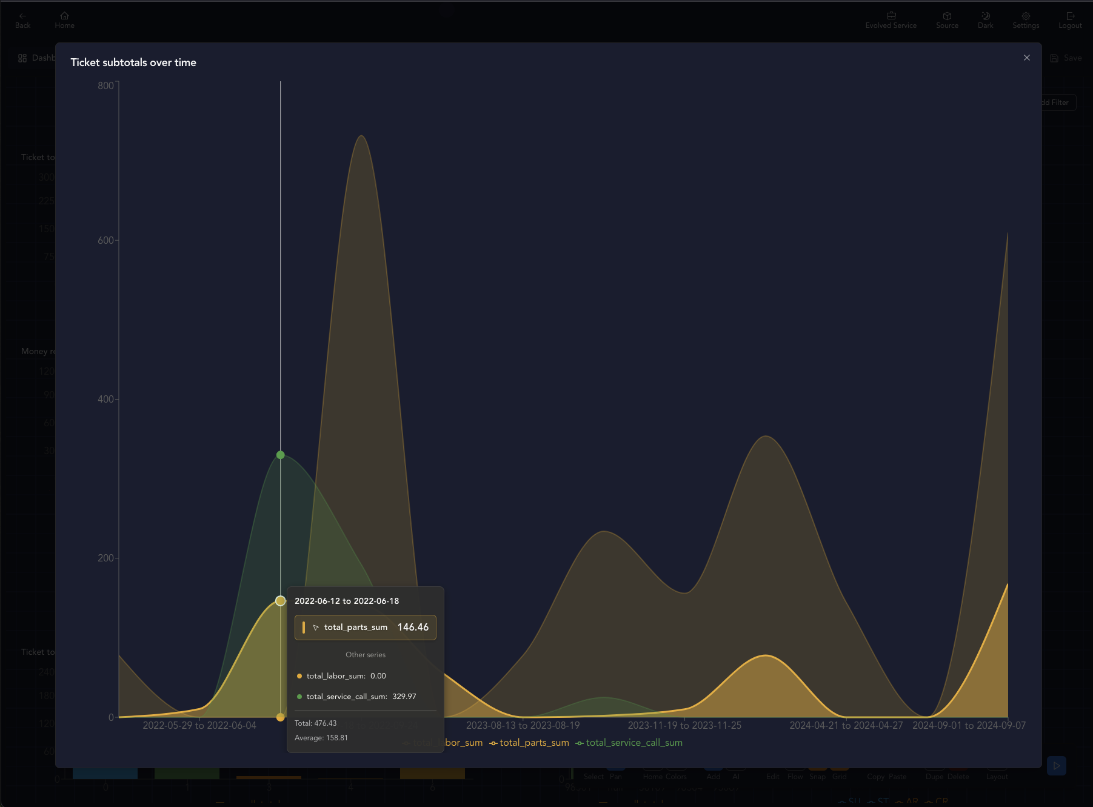Go to Home via house icon

pos(64,16)
